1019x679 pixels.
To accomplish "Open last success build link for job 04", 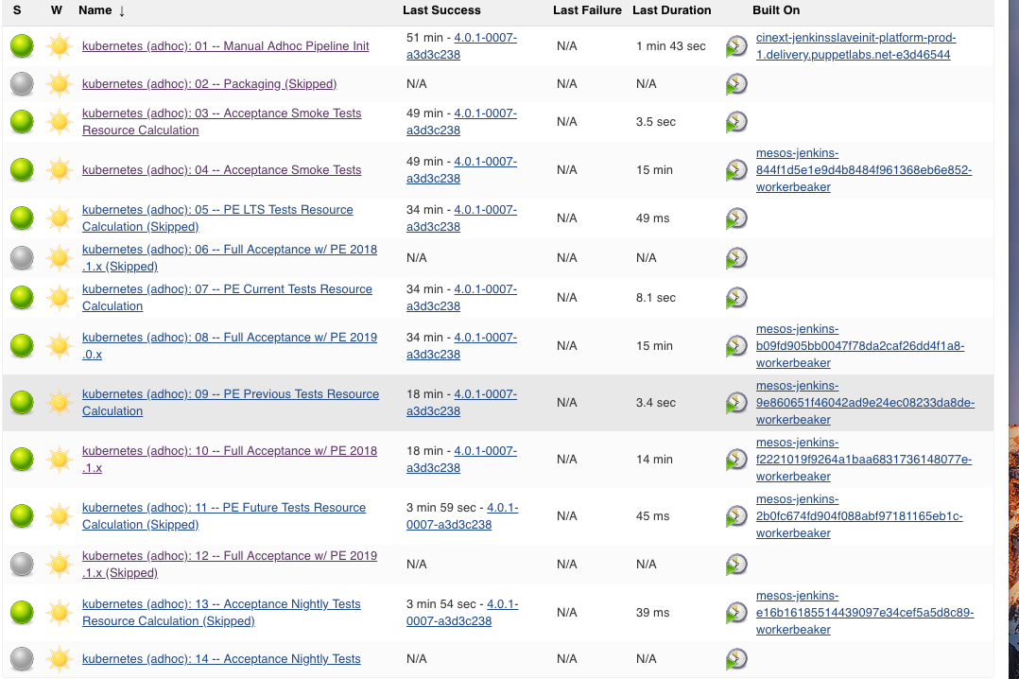I will [x=461, y=170].
